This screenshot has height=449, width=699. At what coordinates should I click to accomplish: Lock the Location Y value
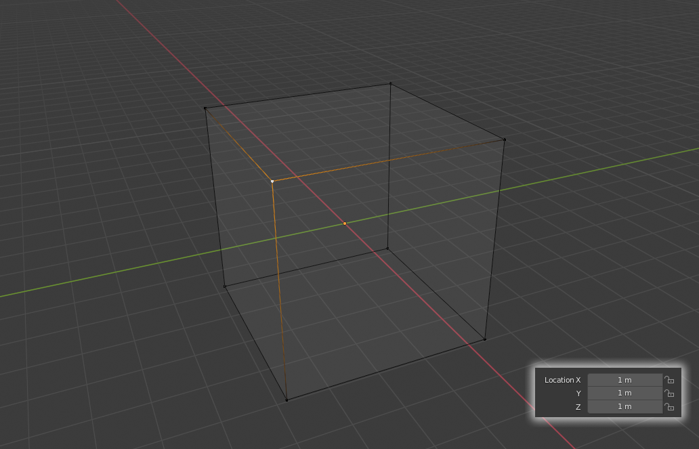pyautogui.click(x=670, y=393)
